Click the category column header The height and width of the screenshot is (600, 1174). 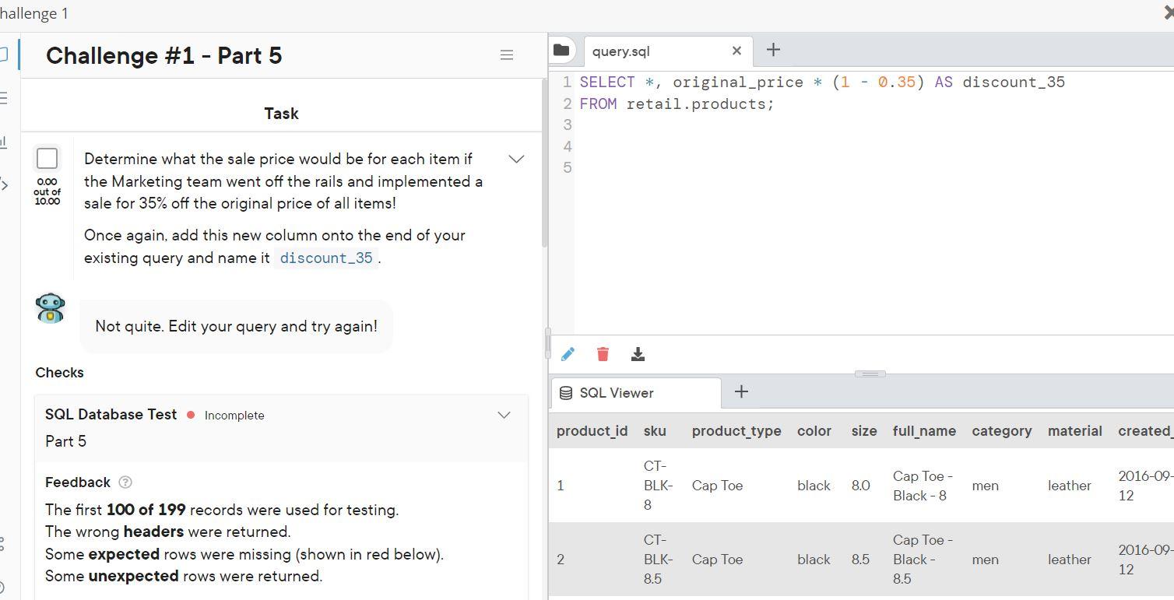(1002, 431)
